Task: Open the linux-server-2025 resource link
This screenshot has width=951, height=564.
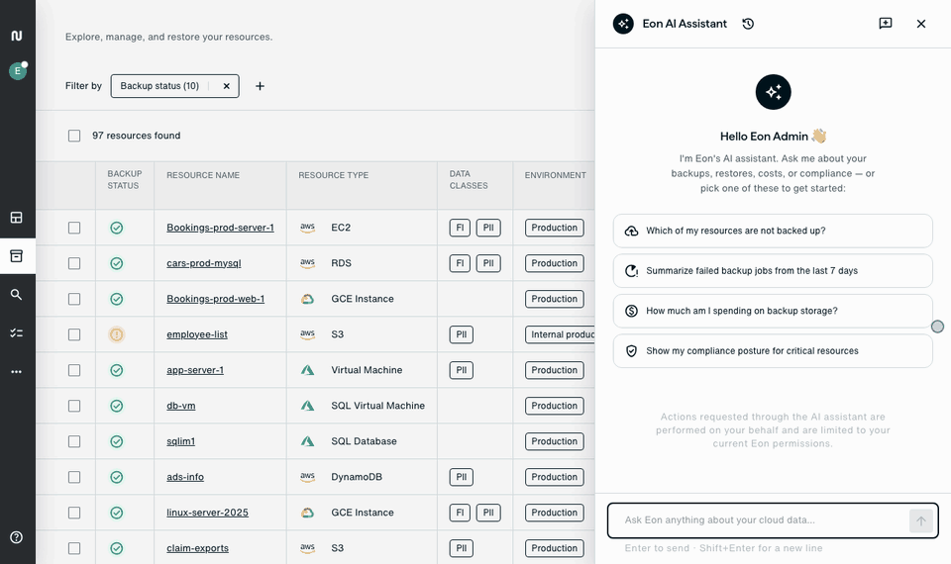Action: 207,513
